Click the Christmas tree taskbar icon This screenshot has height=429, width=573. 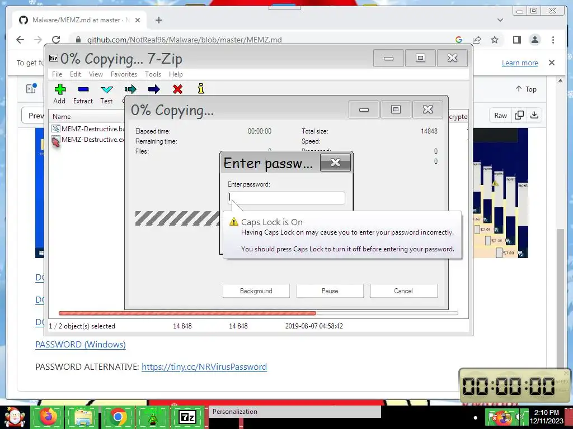pyautogui.click(x=152, y=417)
